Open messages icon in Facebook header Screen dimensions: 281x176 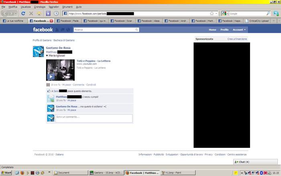(x=62, y=30)
